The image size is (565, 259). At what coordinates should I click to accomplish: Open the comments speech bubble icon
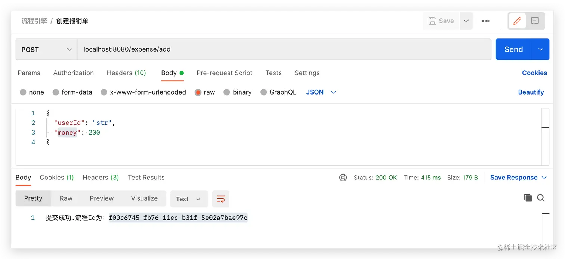point(535,21)
